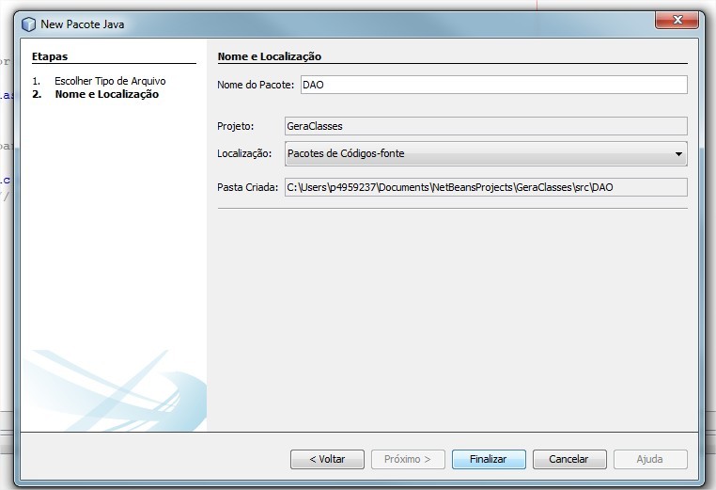Click the Nome e Localização panel heading
Viewport: 716px width, 490px height.
coord(270,56)
